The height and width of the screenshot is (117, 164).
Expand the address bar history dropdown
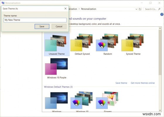pos(136,9)
